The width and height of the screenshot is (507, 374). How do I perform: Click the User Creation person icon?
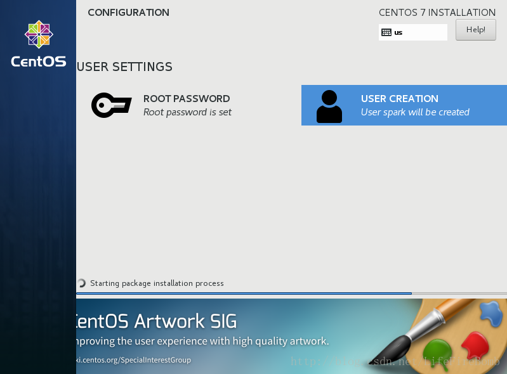(329, 106)
